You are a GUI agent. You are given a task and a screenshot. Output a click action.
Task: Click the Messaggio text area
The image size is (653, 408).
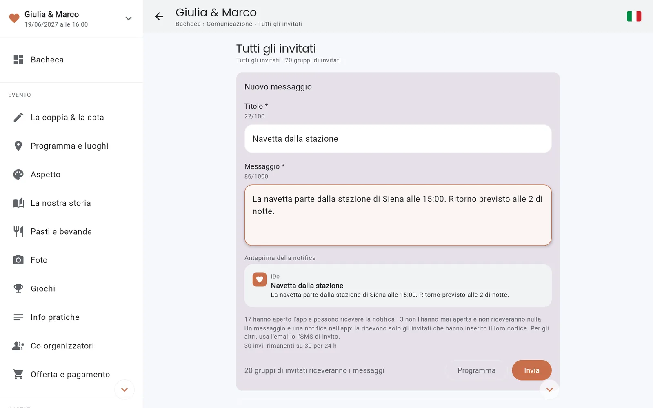[398, 215]
